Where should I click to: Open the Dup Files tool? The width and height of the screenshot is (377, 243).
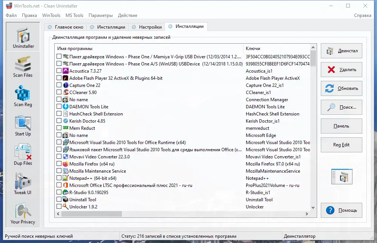23,155
